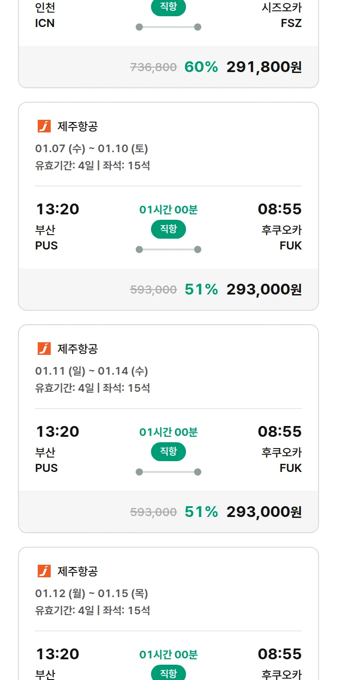
Task: Tap the 직항 badge on the 01.07 flight
Action: pos(168,229)
